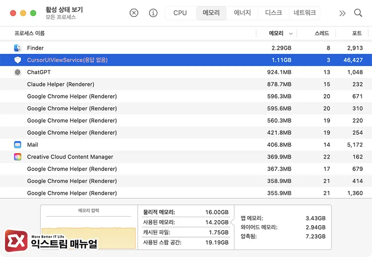Click the Creative Cloud Content Manager icon
The image size is (372, 257).
(x=17, y=157)
